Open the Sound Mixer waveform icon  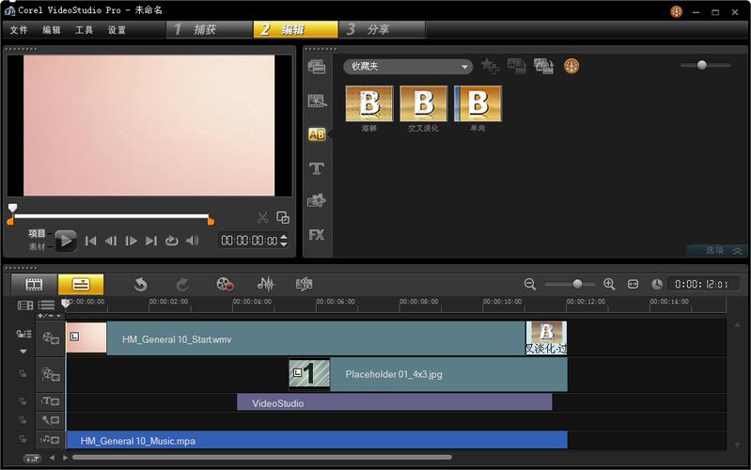(266, 284)
